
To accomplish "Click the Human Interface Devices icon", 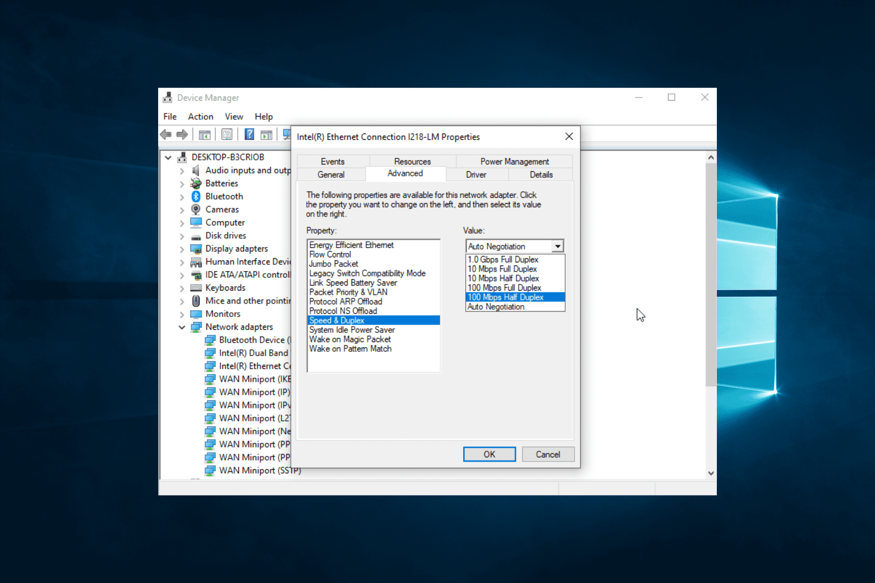I will pyautogui.click(x=196, y=262).
